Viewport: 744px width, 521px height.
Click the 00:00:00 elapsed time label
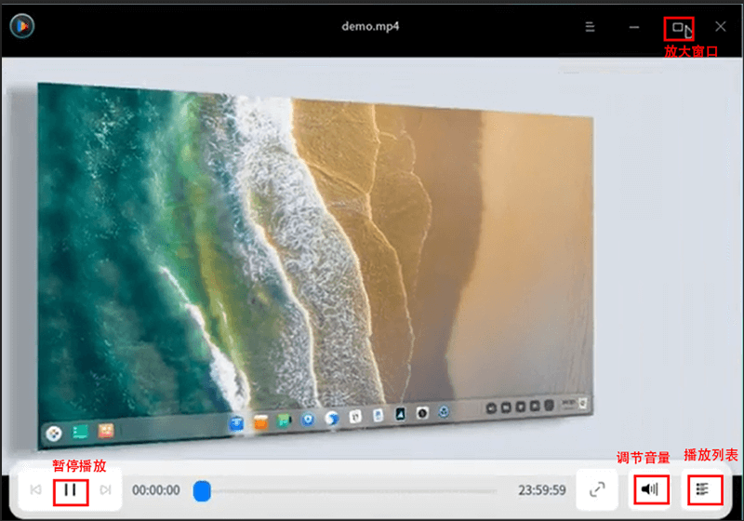coord(155,490)
